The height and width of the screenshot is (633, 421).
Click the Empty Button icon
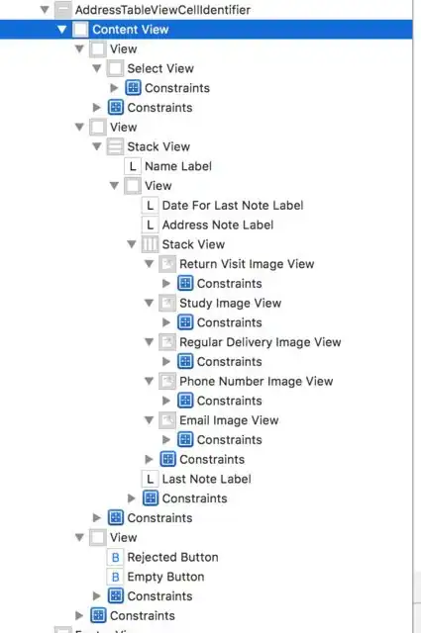click(115, 577)
